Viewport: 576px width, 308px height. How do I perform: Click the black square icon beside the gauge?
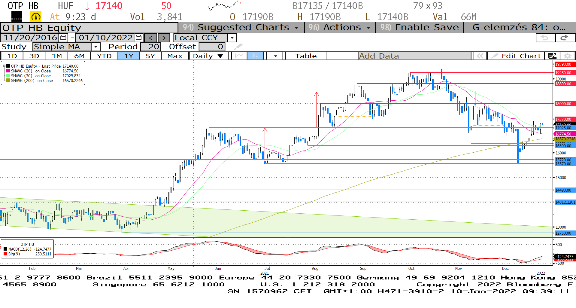click(17, 17)
